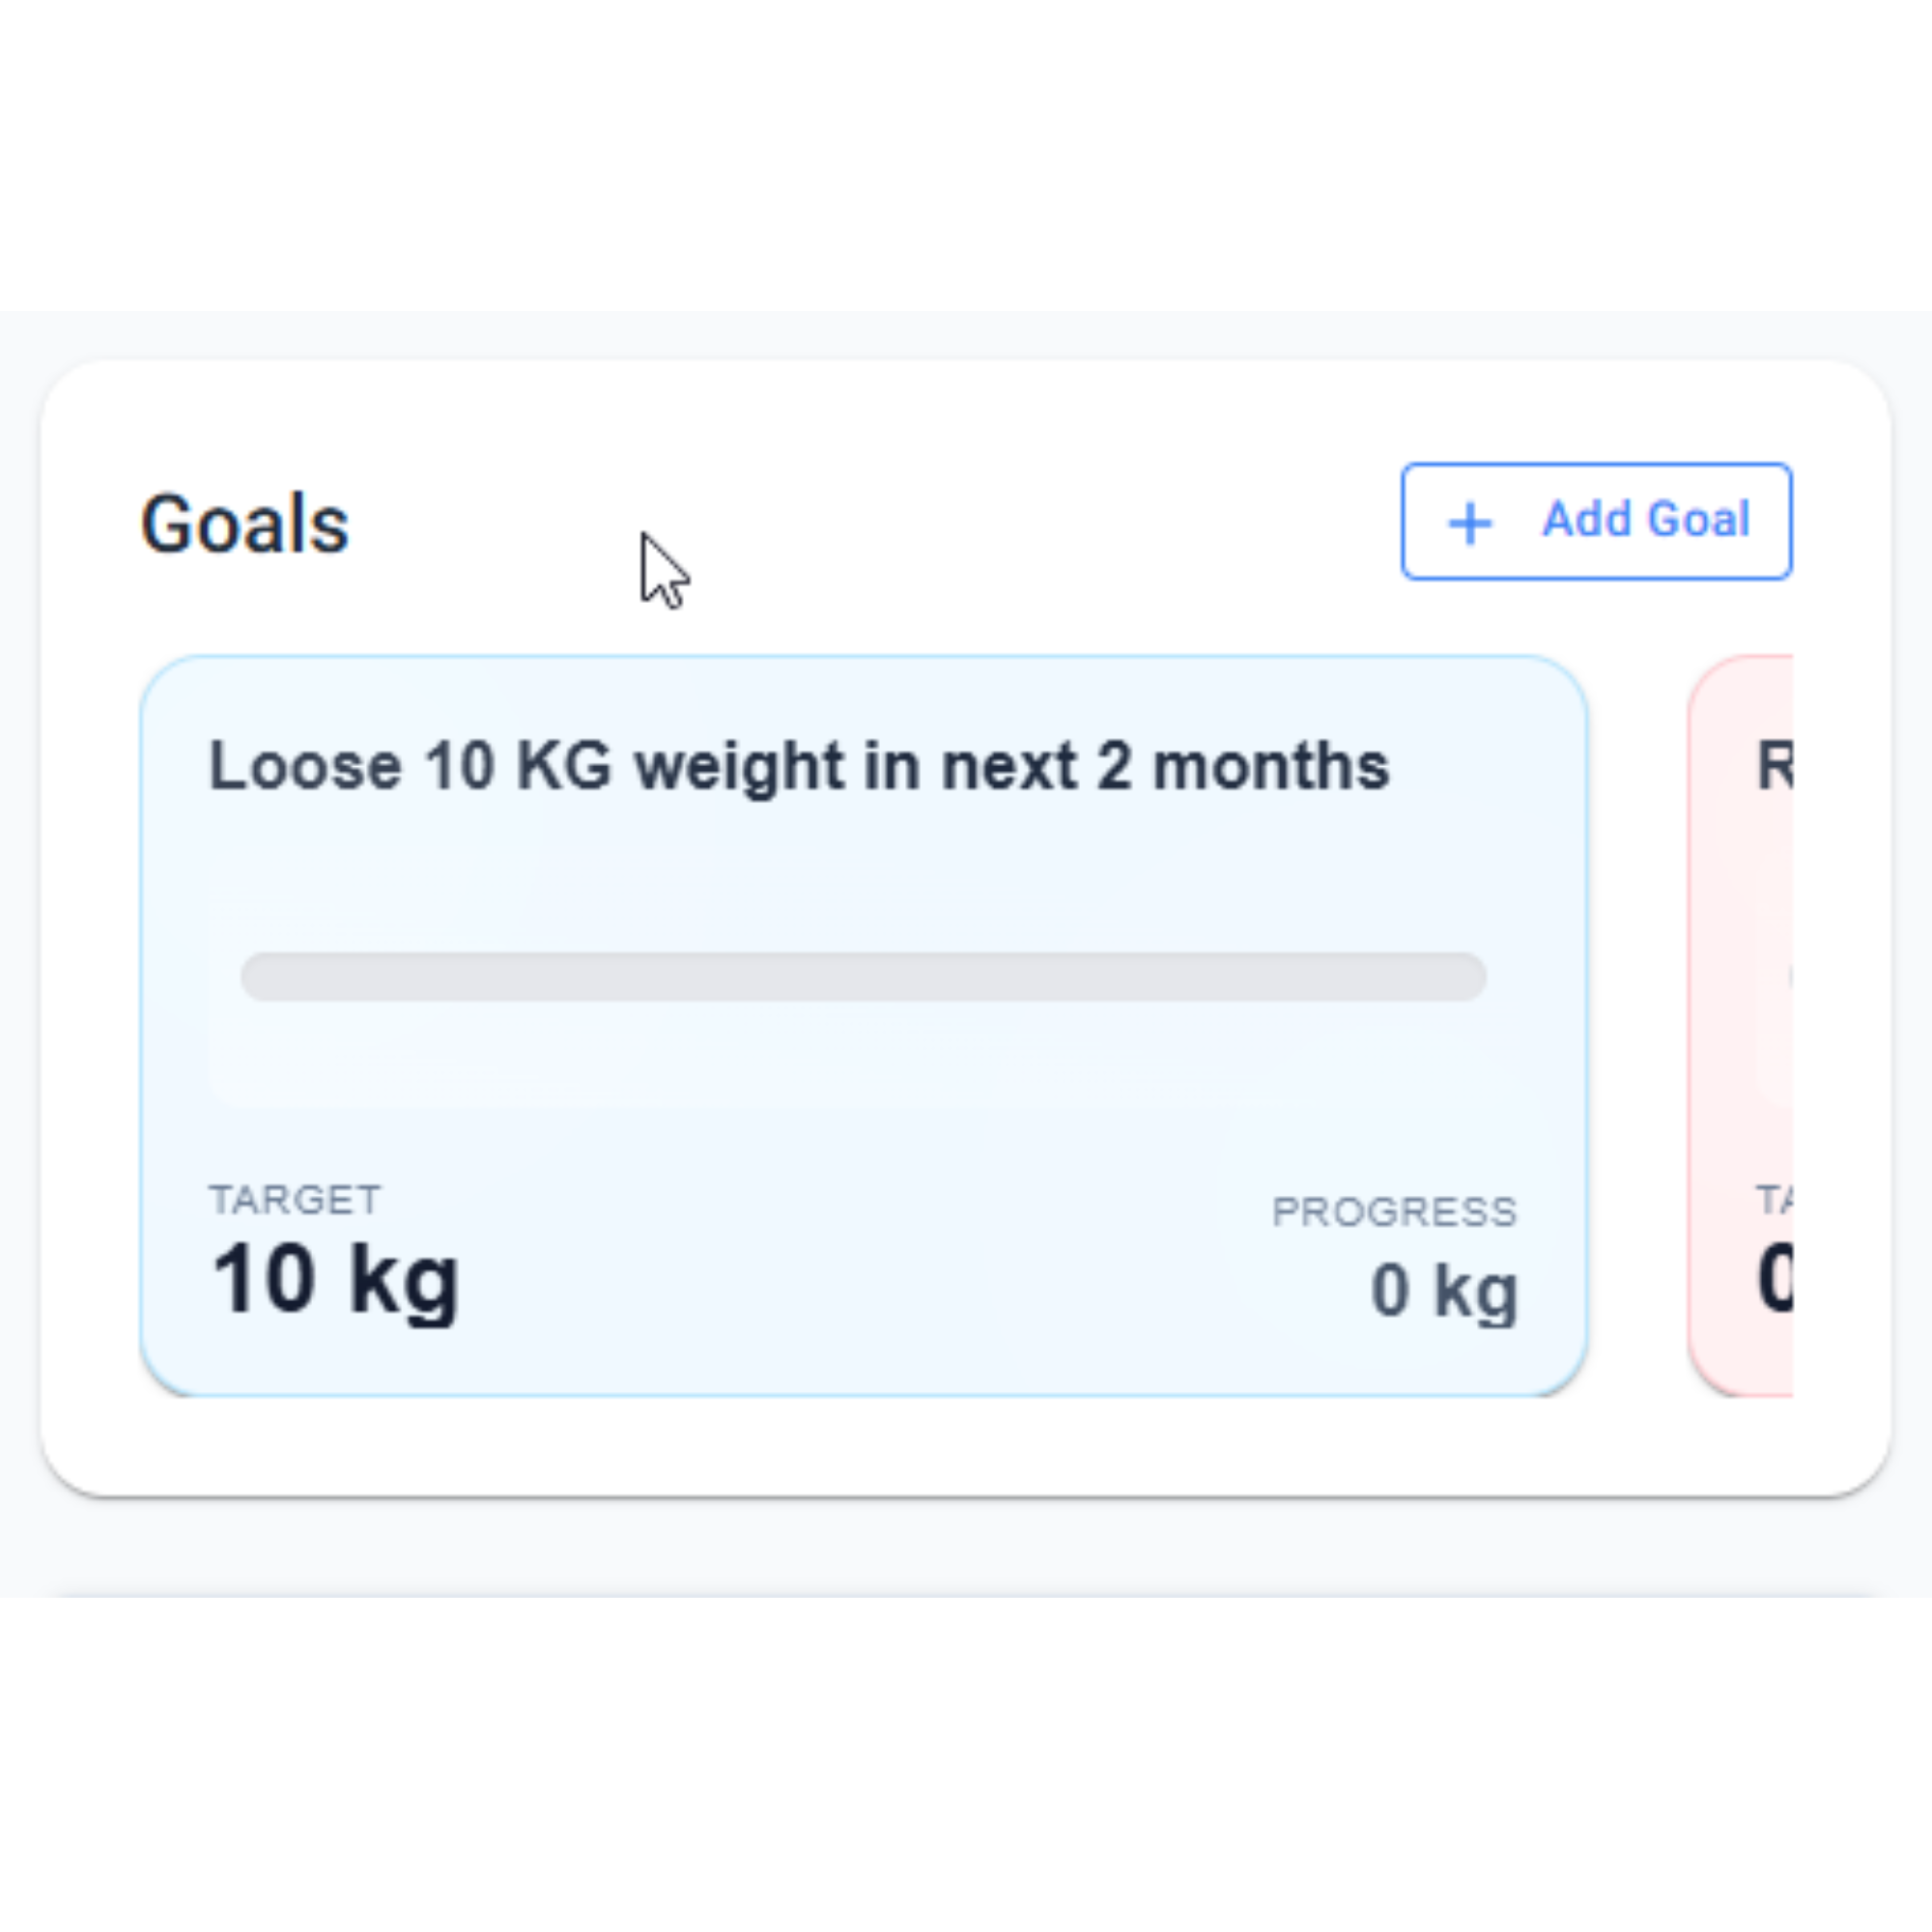Click the weight goal's grey progress bar
The image size is (1932, 1932).
(863, 977)
